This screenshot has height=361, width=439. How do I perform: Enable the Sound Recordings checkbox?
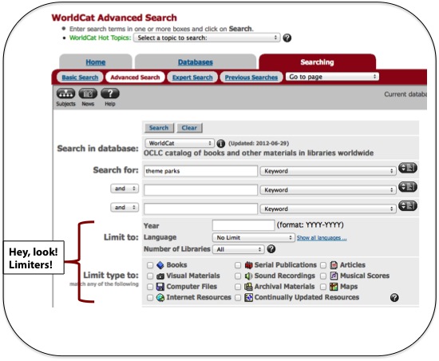[x=238, y=276]
